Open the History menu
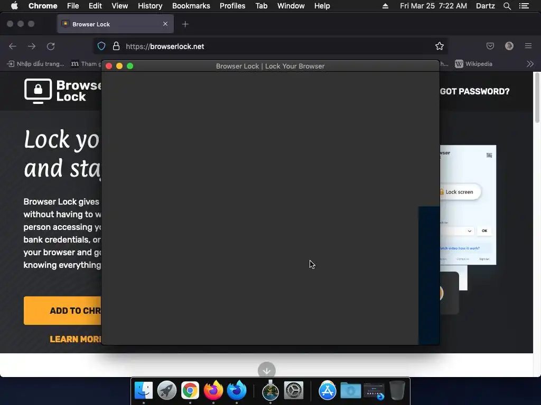541x405 pixels. coord(150,6)
